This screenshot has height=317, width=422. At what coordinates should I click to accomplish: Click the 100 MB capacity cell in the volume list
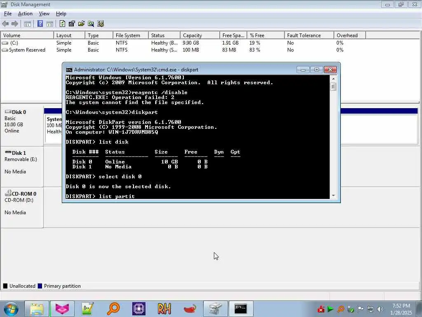pyautogui.click(x=191, y=50)
